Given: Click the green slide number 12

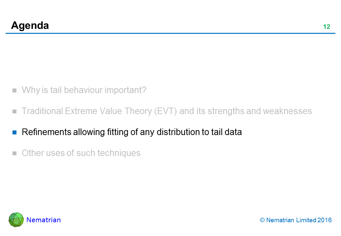Looking at the screenshot, I should 326,27.
